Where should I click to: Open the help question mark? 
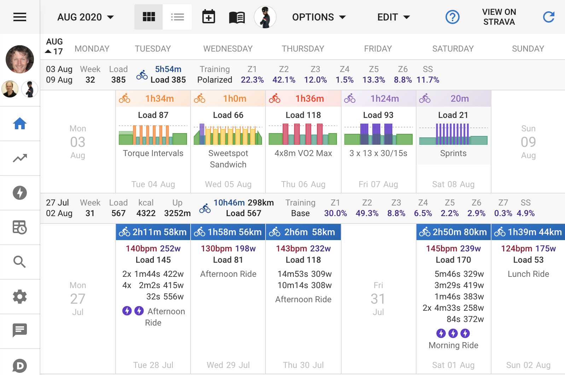(452, 17)
